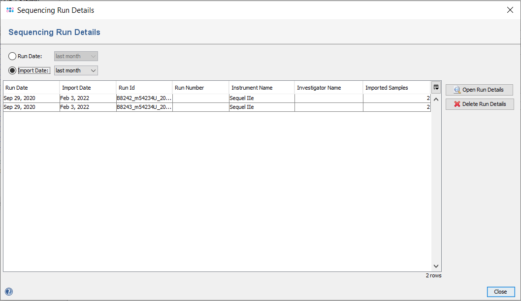Click Import Date cell of the B8243 row

[88, 107]
